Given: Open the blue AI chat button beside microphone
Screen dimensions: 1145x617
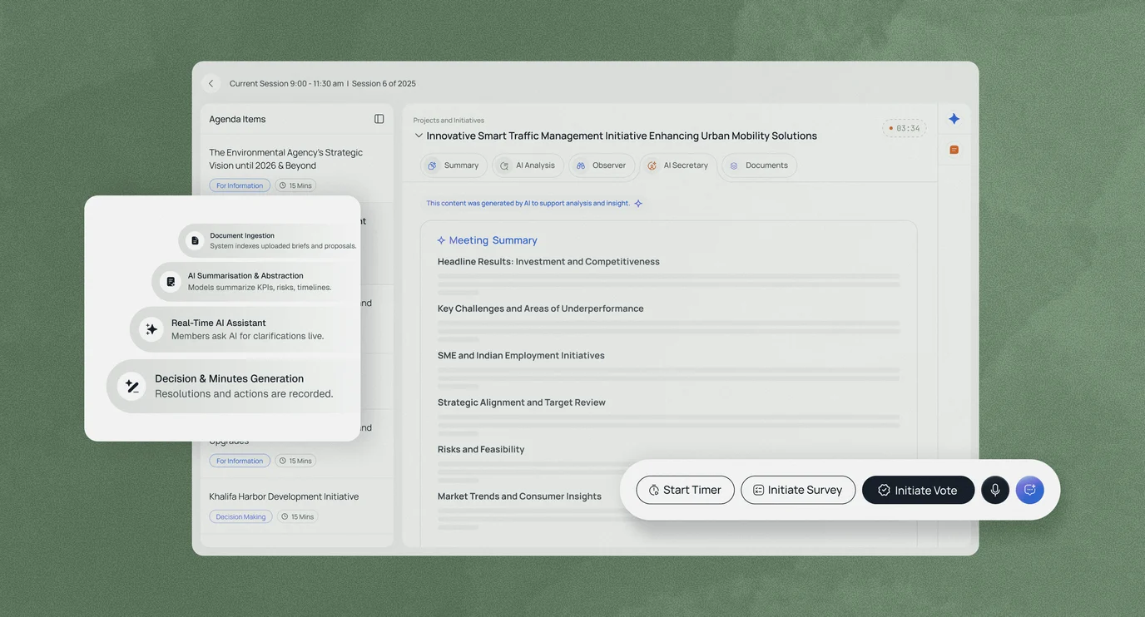Looking at the screenshot, I should tap(1030, 490).
